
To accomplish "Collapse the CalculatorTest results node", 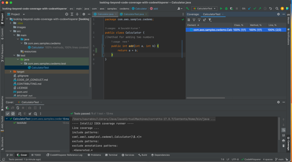I will click(7, 119).
